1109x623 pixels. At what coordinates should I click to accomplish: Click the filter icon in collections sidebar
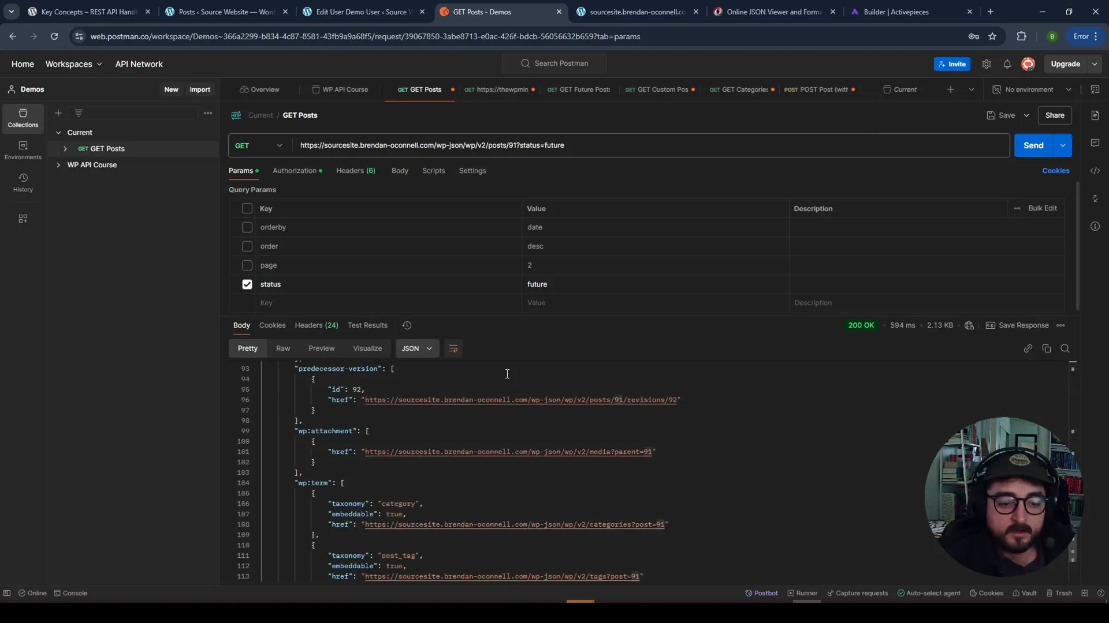tap(79, 113)
